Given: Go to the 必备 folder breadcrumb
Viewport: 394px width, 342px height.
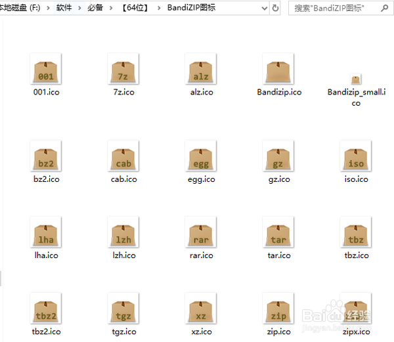Looking at the screenshot, I should pos(95,8).
